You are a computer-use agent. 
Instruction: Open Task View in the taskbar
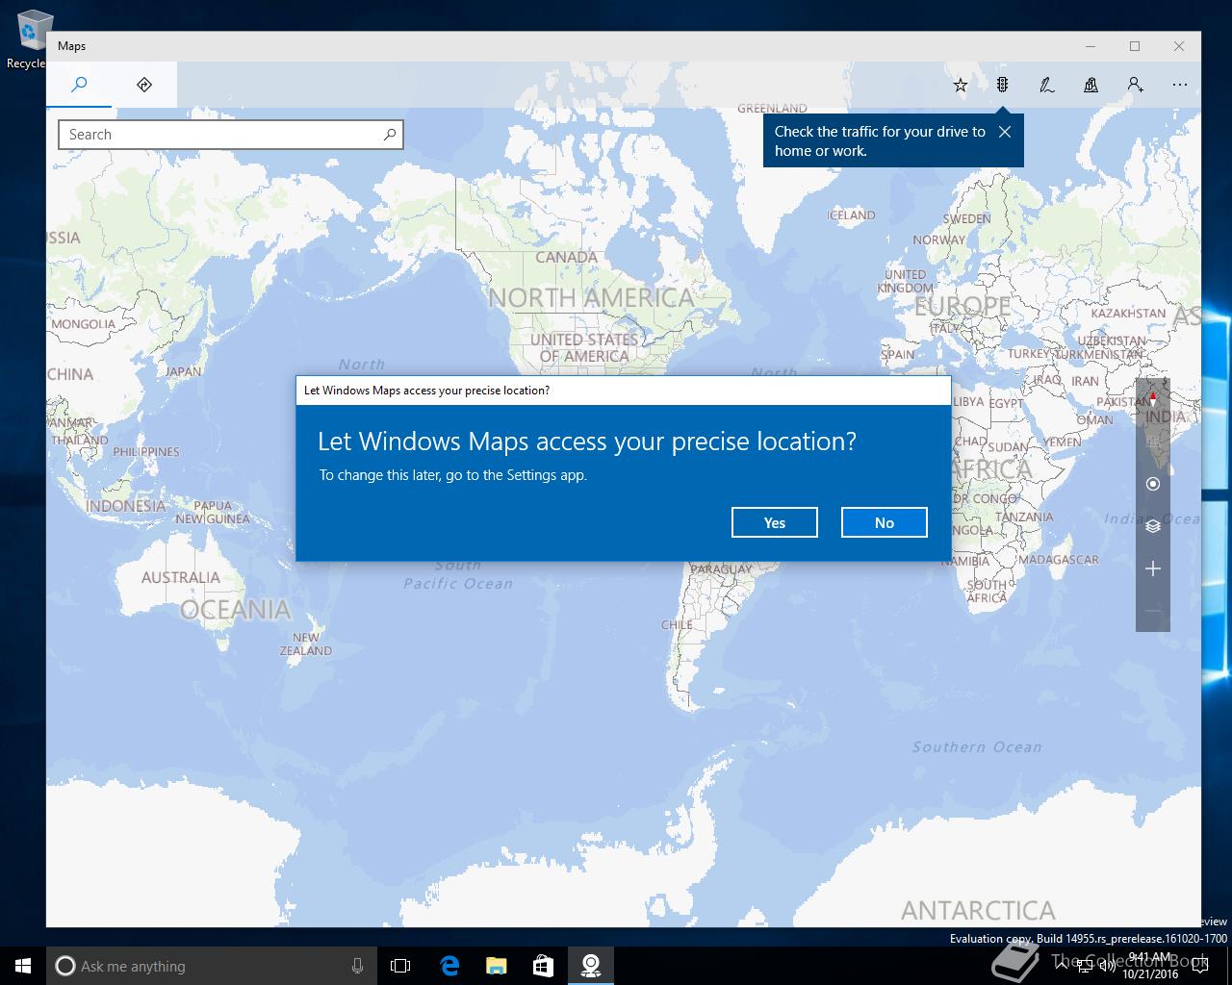tap(400, 966)
